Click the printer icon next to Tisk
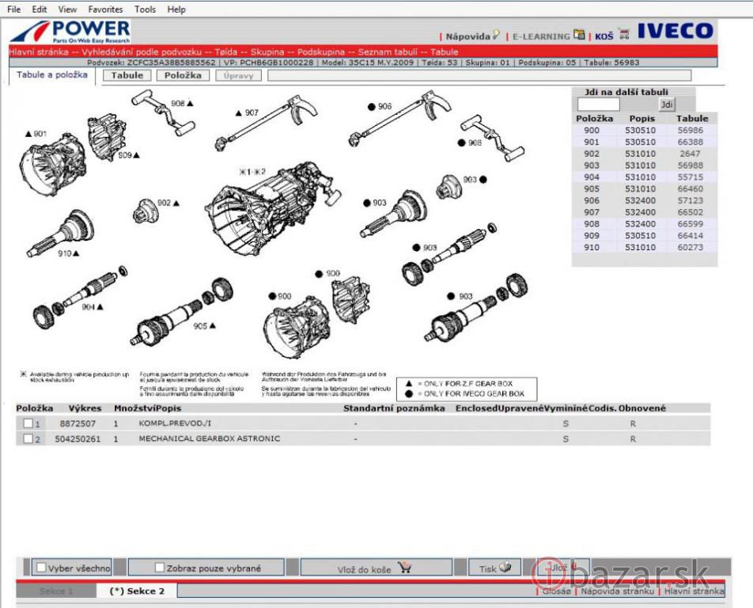Image resolution: width=753 pixels, height=608 pixels. click(505, 568)
